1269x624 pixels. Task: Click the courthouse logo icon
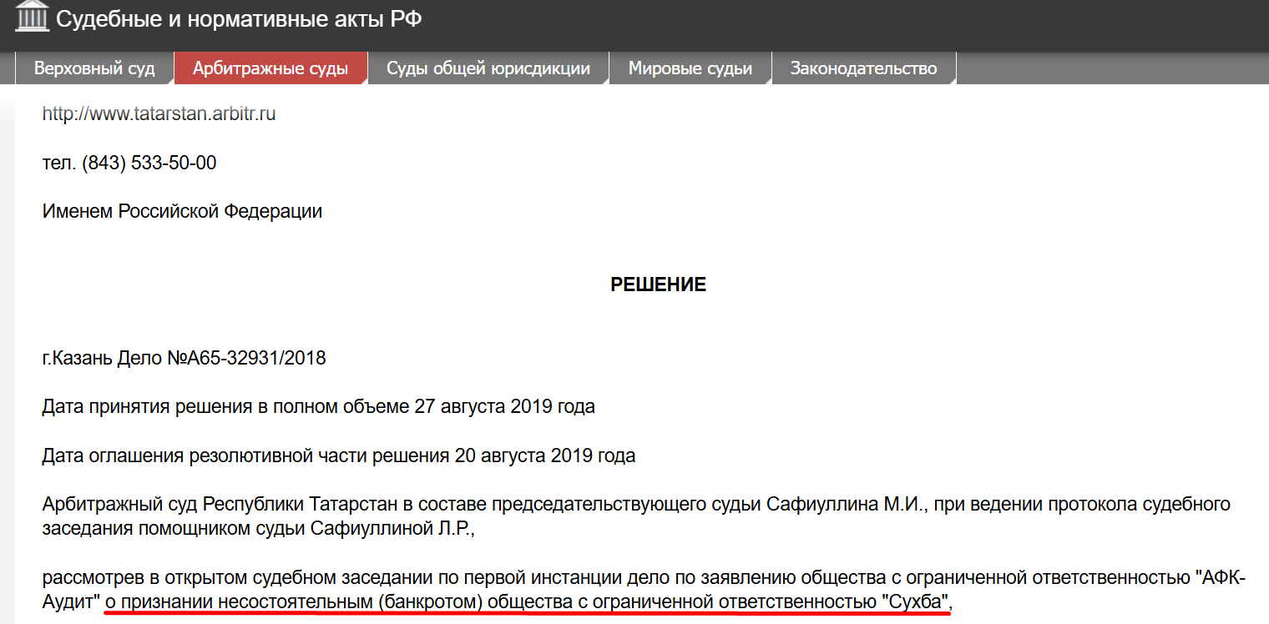click(x=33, y=16)
